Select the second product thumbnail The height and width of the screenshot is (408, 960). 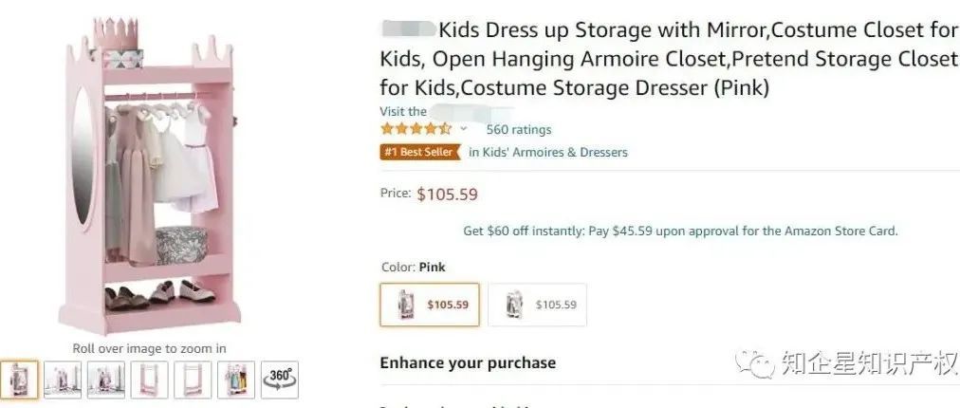[63, 380]
